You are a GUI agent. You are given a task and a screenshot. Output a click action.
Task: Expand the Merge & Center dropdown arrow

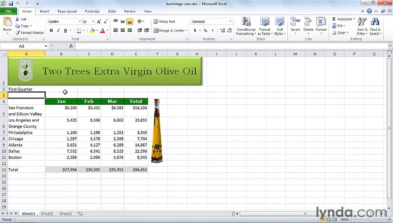(187, 30)
